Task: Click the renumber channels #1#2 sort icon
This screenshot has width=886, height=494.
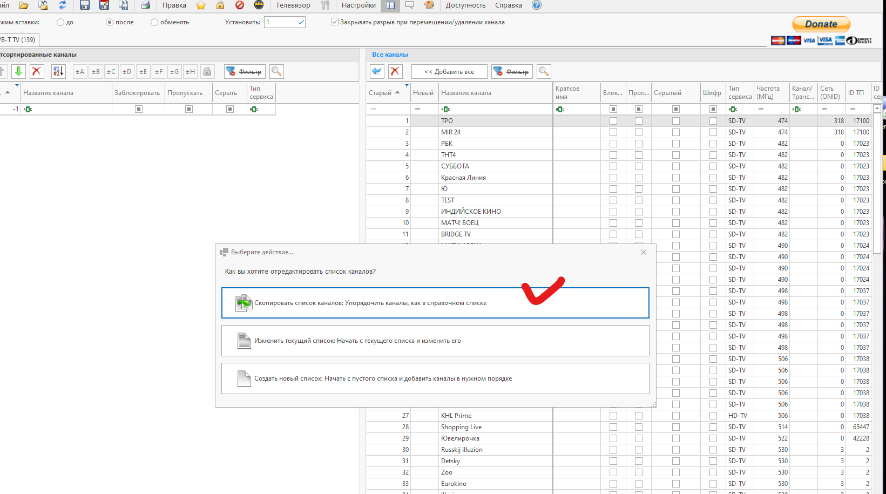Action: (x=58, y=71)
